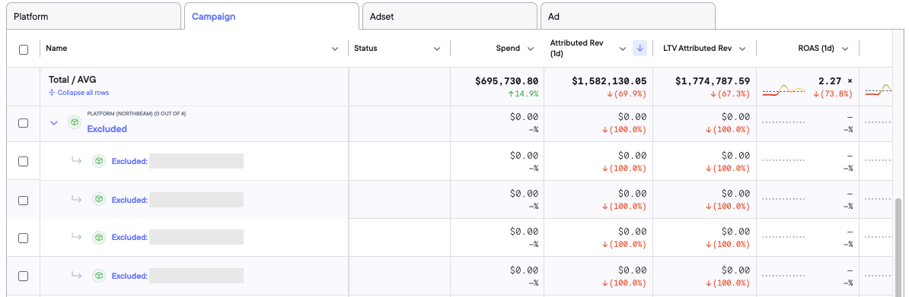Viewport: 909px width, 297px height.
Task: Click the red (73.8%) ROAS change
Action: pos(833,93)
